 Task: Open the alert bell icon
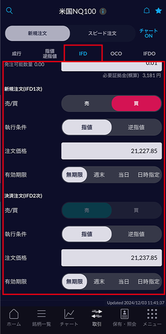pos(146,11)
